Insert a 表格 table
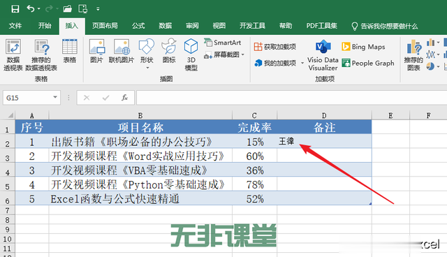The height and width of the screenshot is (257, 447). click(70, 51)
